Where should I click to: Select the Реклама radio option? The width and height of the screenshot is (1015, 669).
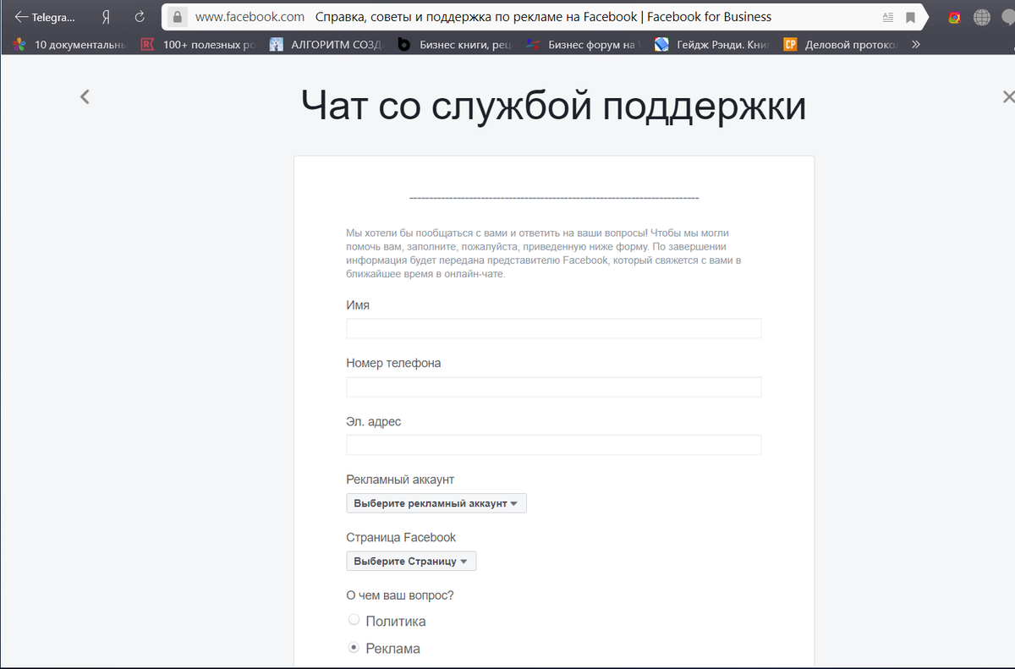click(x=354, y=648)
